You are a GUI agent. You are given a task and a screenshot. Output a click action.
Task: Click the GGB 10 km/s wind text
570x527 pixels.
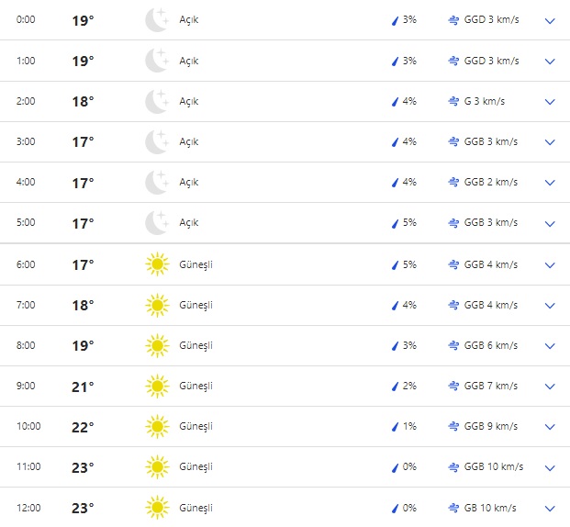pos(493,467)
